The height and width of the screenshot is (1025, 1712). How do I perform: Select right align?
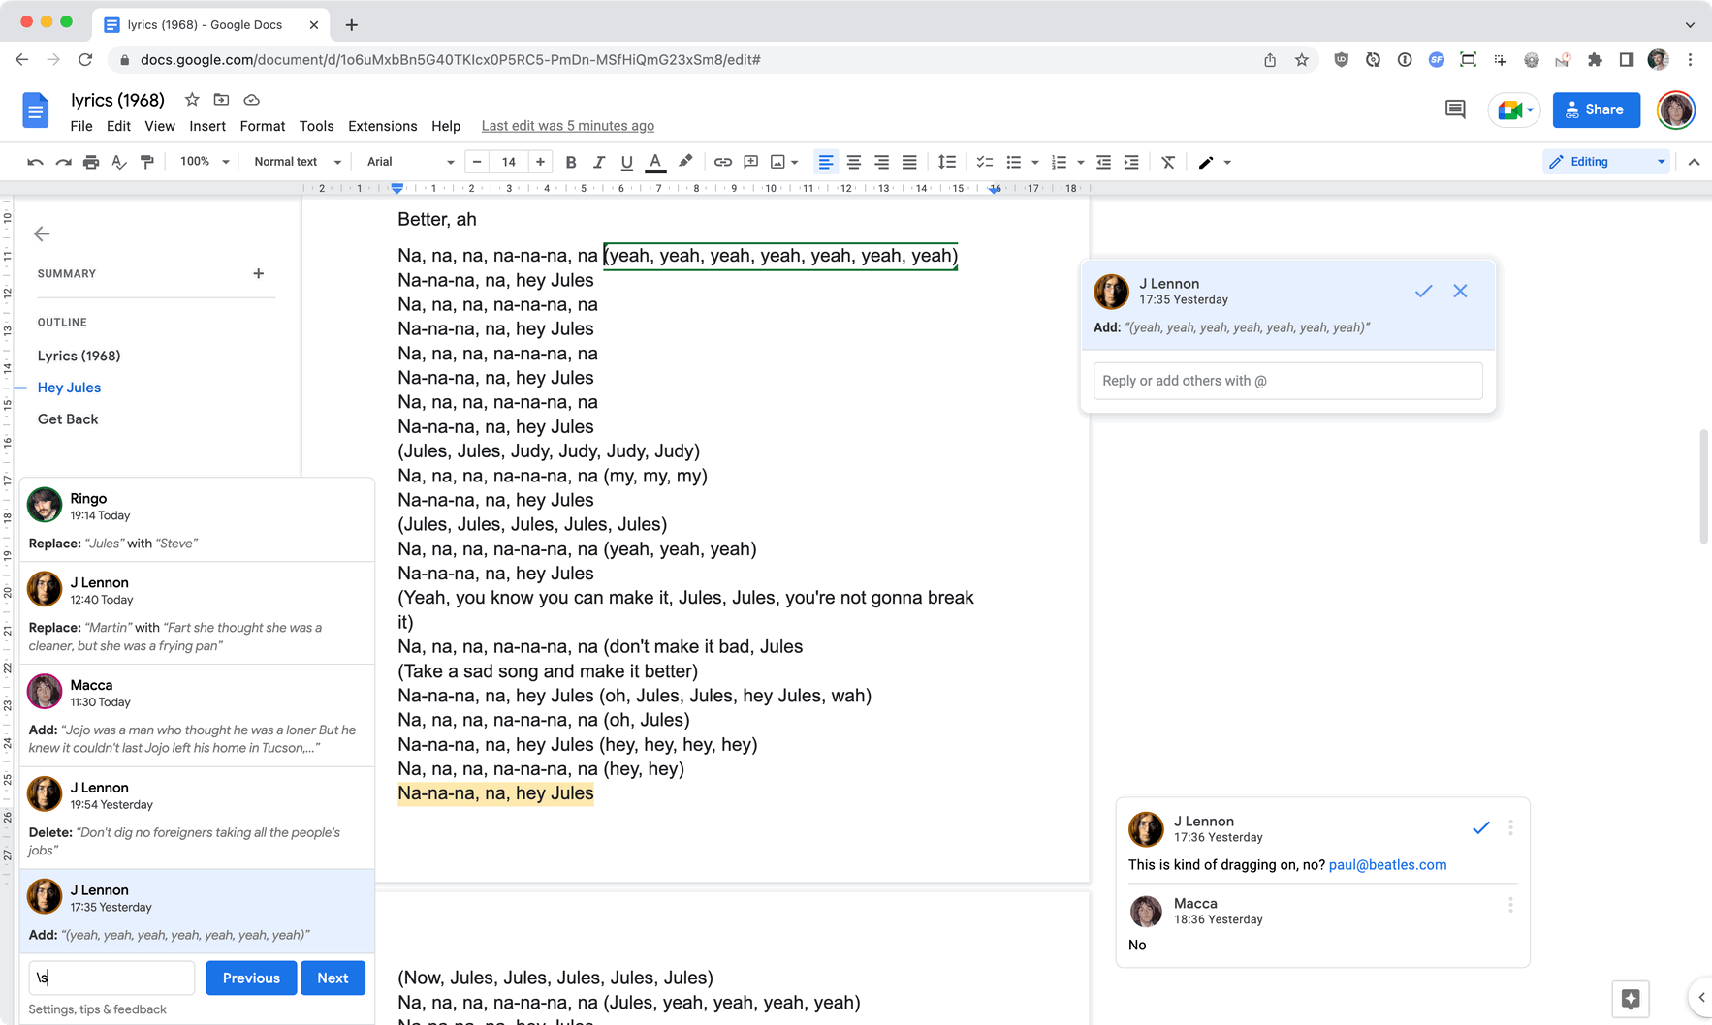(882, 162)
